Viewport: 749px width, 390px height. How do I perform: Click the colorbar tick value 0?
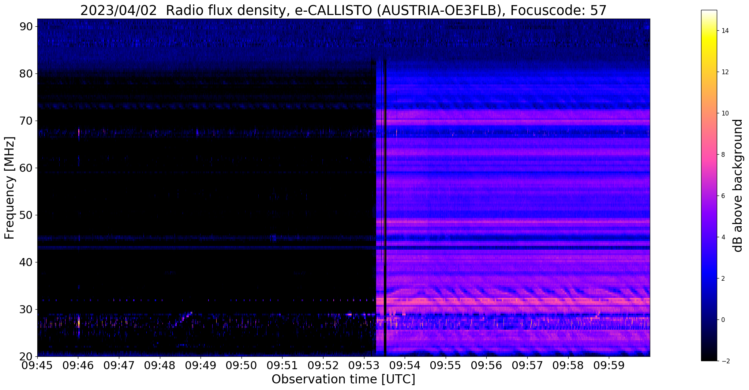[723, 320]
